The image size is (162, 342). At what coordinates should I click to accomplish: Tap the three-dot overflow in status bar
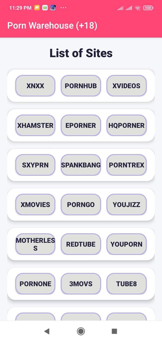tap(63, 8)
